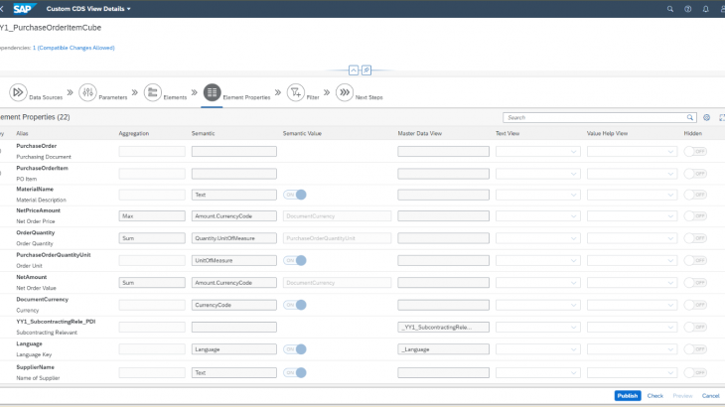The image size is (725, 407).
Task: Switch to the Parameters tab label
Action: 113,97
